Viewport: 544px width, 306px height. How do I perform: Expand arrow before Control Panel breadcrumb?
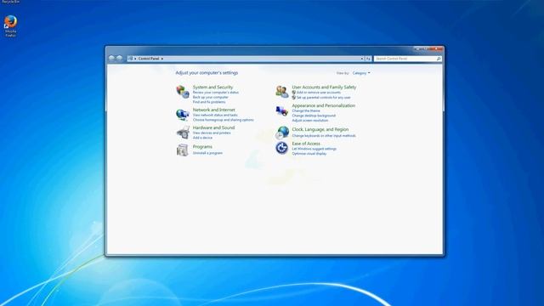pos(135,59)
